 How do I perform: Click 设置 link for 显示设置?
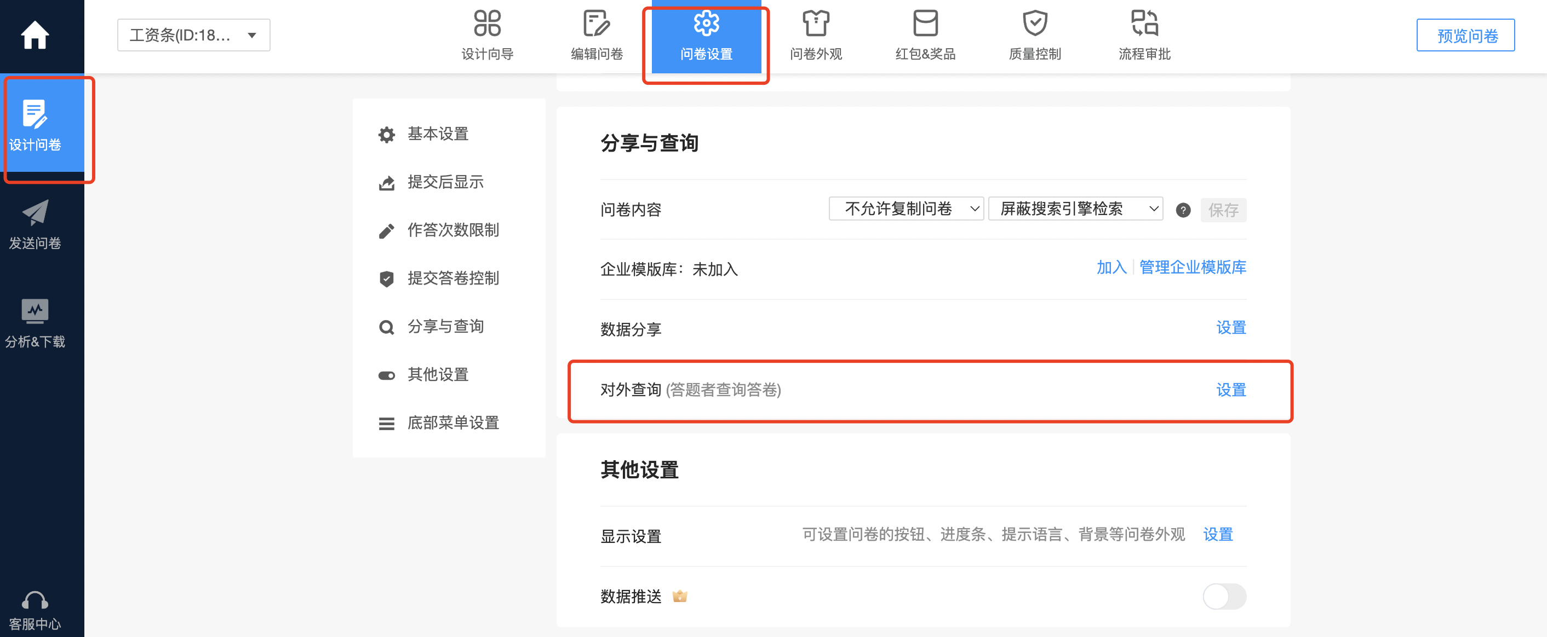click(x=1217, y=535)
